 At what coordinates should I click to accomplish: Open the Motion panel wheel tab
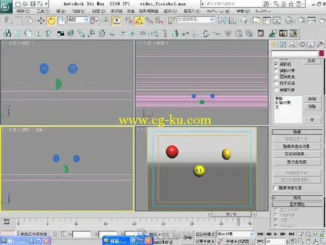coord(302,45)
